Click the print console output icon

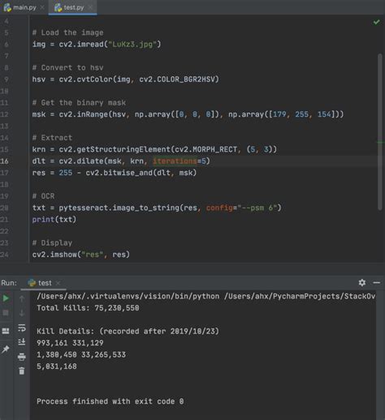22,357
